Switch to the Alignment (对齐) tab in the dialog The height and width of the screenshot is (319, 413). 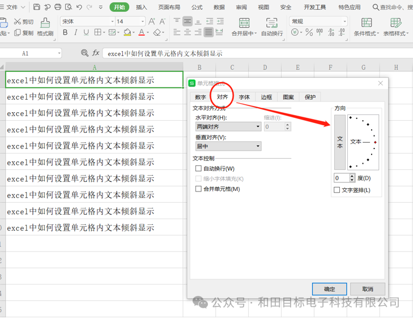[x=222, y=97]
